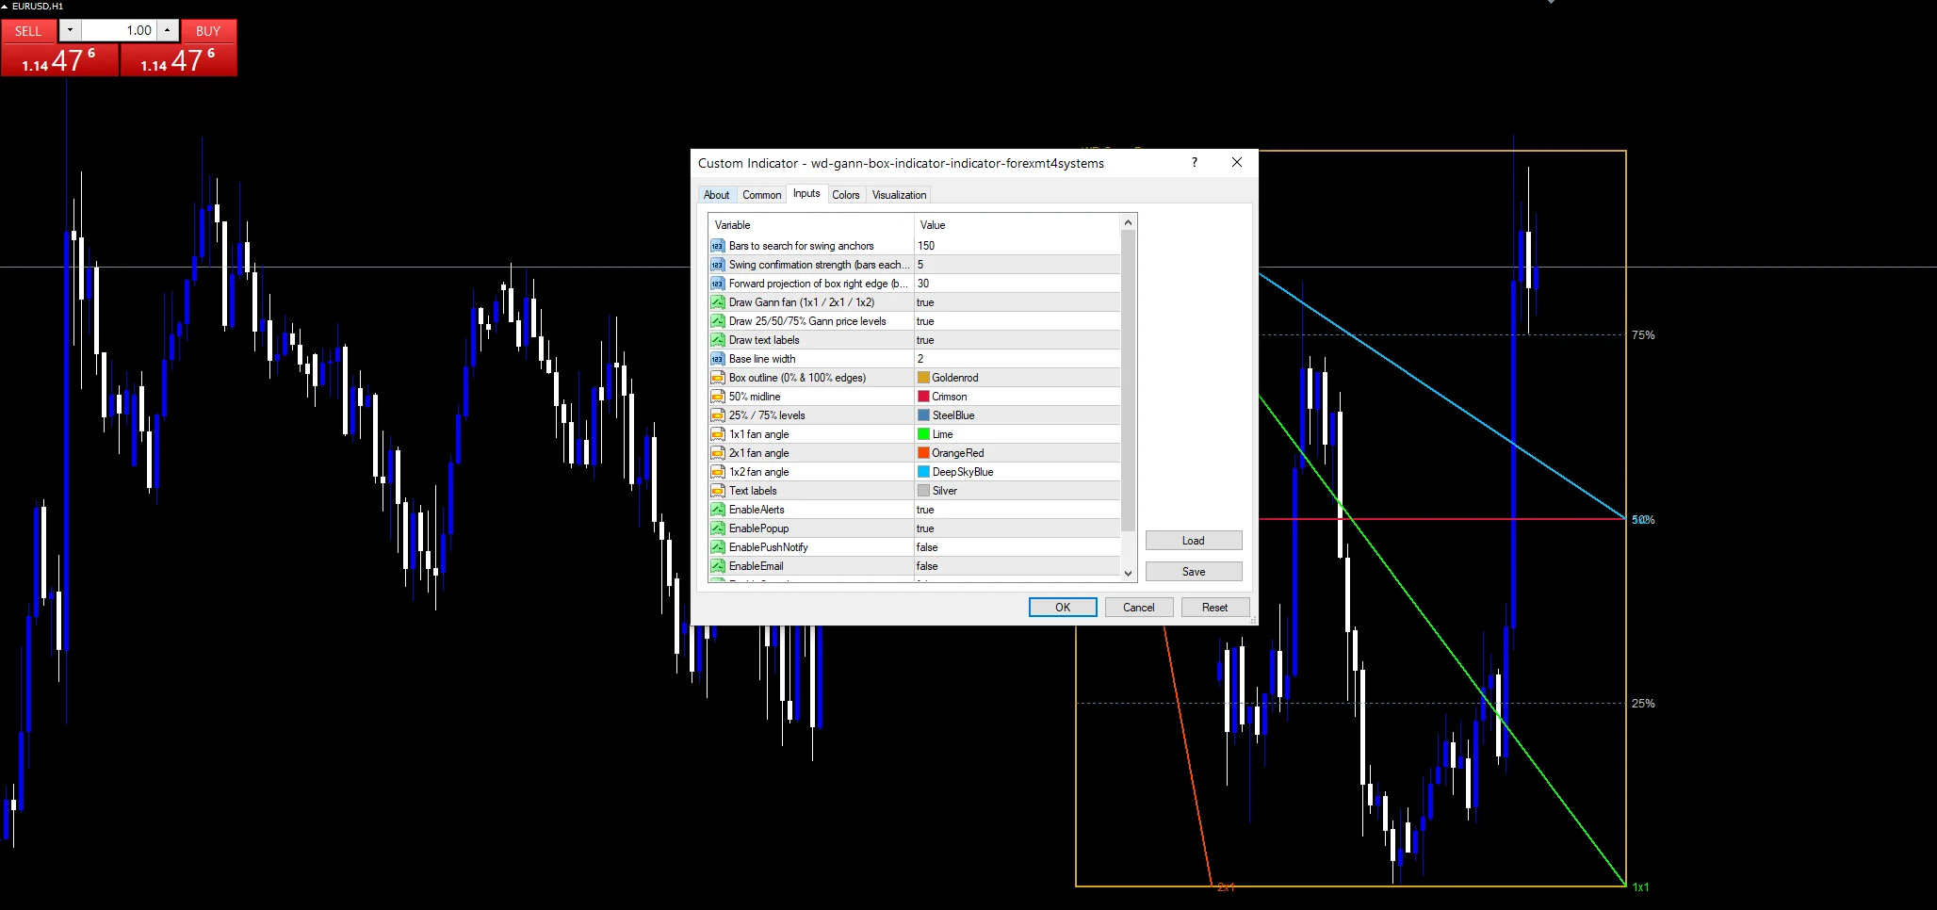Screen dimensions: 1937x910
Task: Click boolean icon beside EnablePopup
Action: 717,528
